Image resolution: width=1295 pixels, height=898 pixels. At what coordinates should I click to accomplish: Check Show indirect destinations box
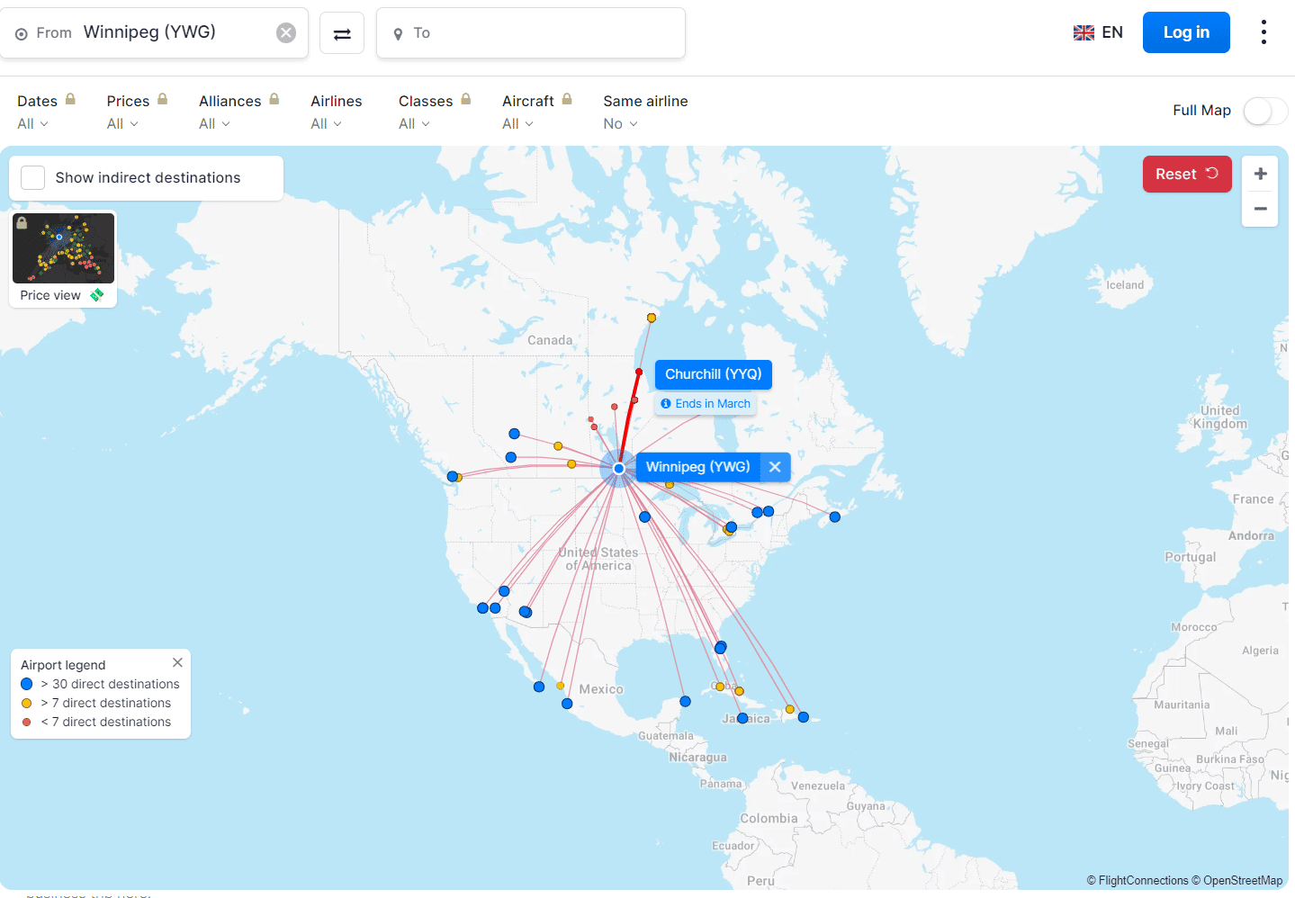pos(33,178)
